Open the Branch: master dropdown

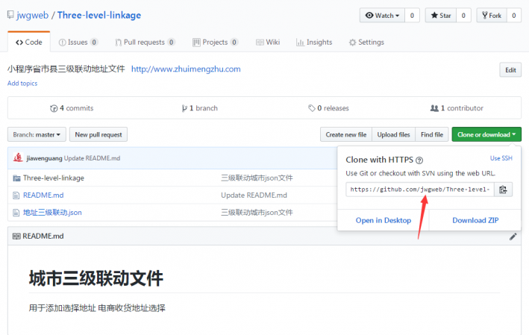click(37, 134)
